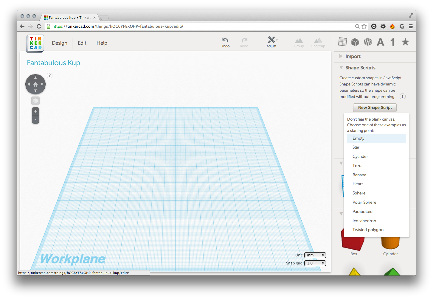Open the star favorites shapes icon

[405, 42]
